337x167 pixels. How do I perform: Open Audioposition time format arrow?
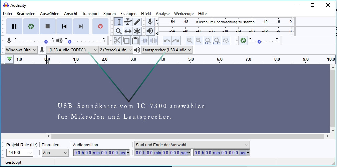(x=128, y=153)
